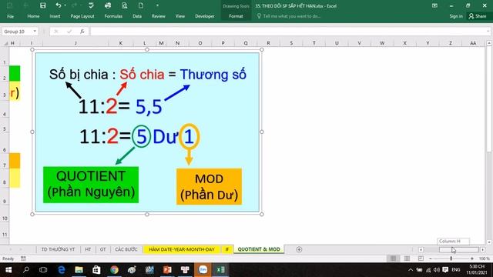Image resolution: width=493 pixels, height=277 pixels.
Task: Open the Drawing Tools Format tab
Action: pos(236,16)
